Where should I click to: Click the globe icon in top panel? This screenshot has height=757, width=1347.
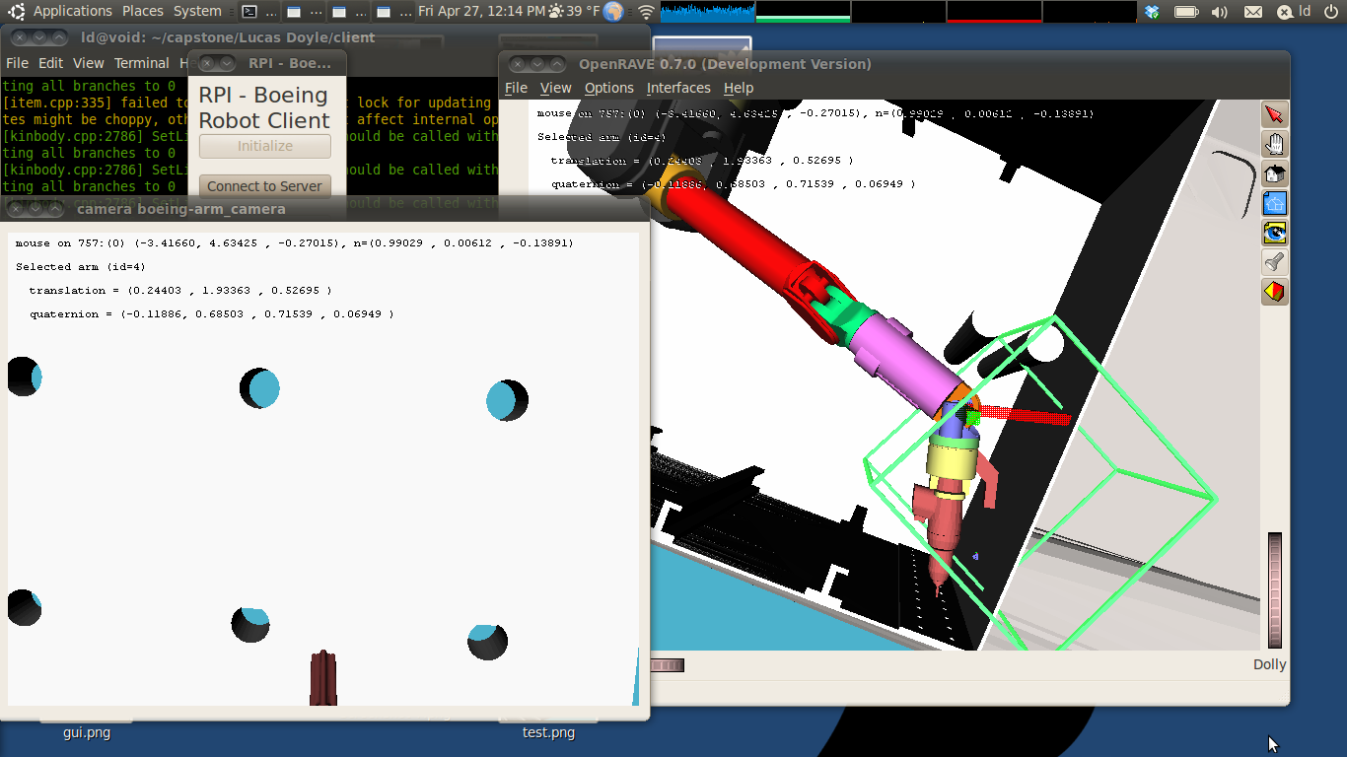click(613, 12)
